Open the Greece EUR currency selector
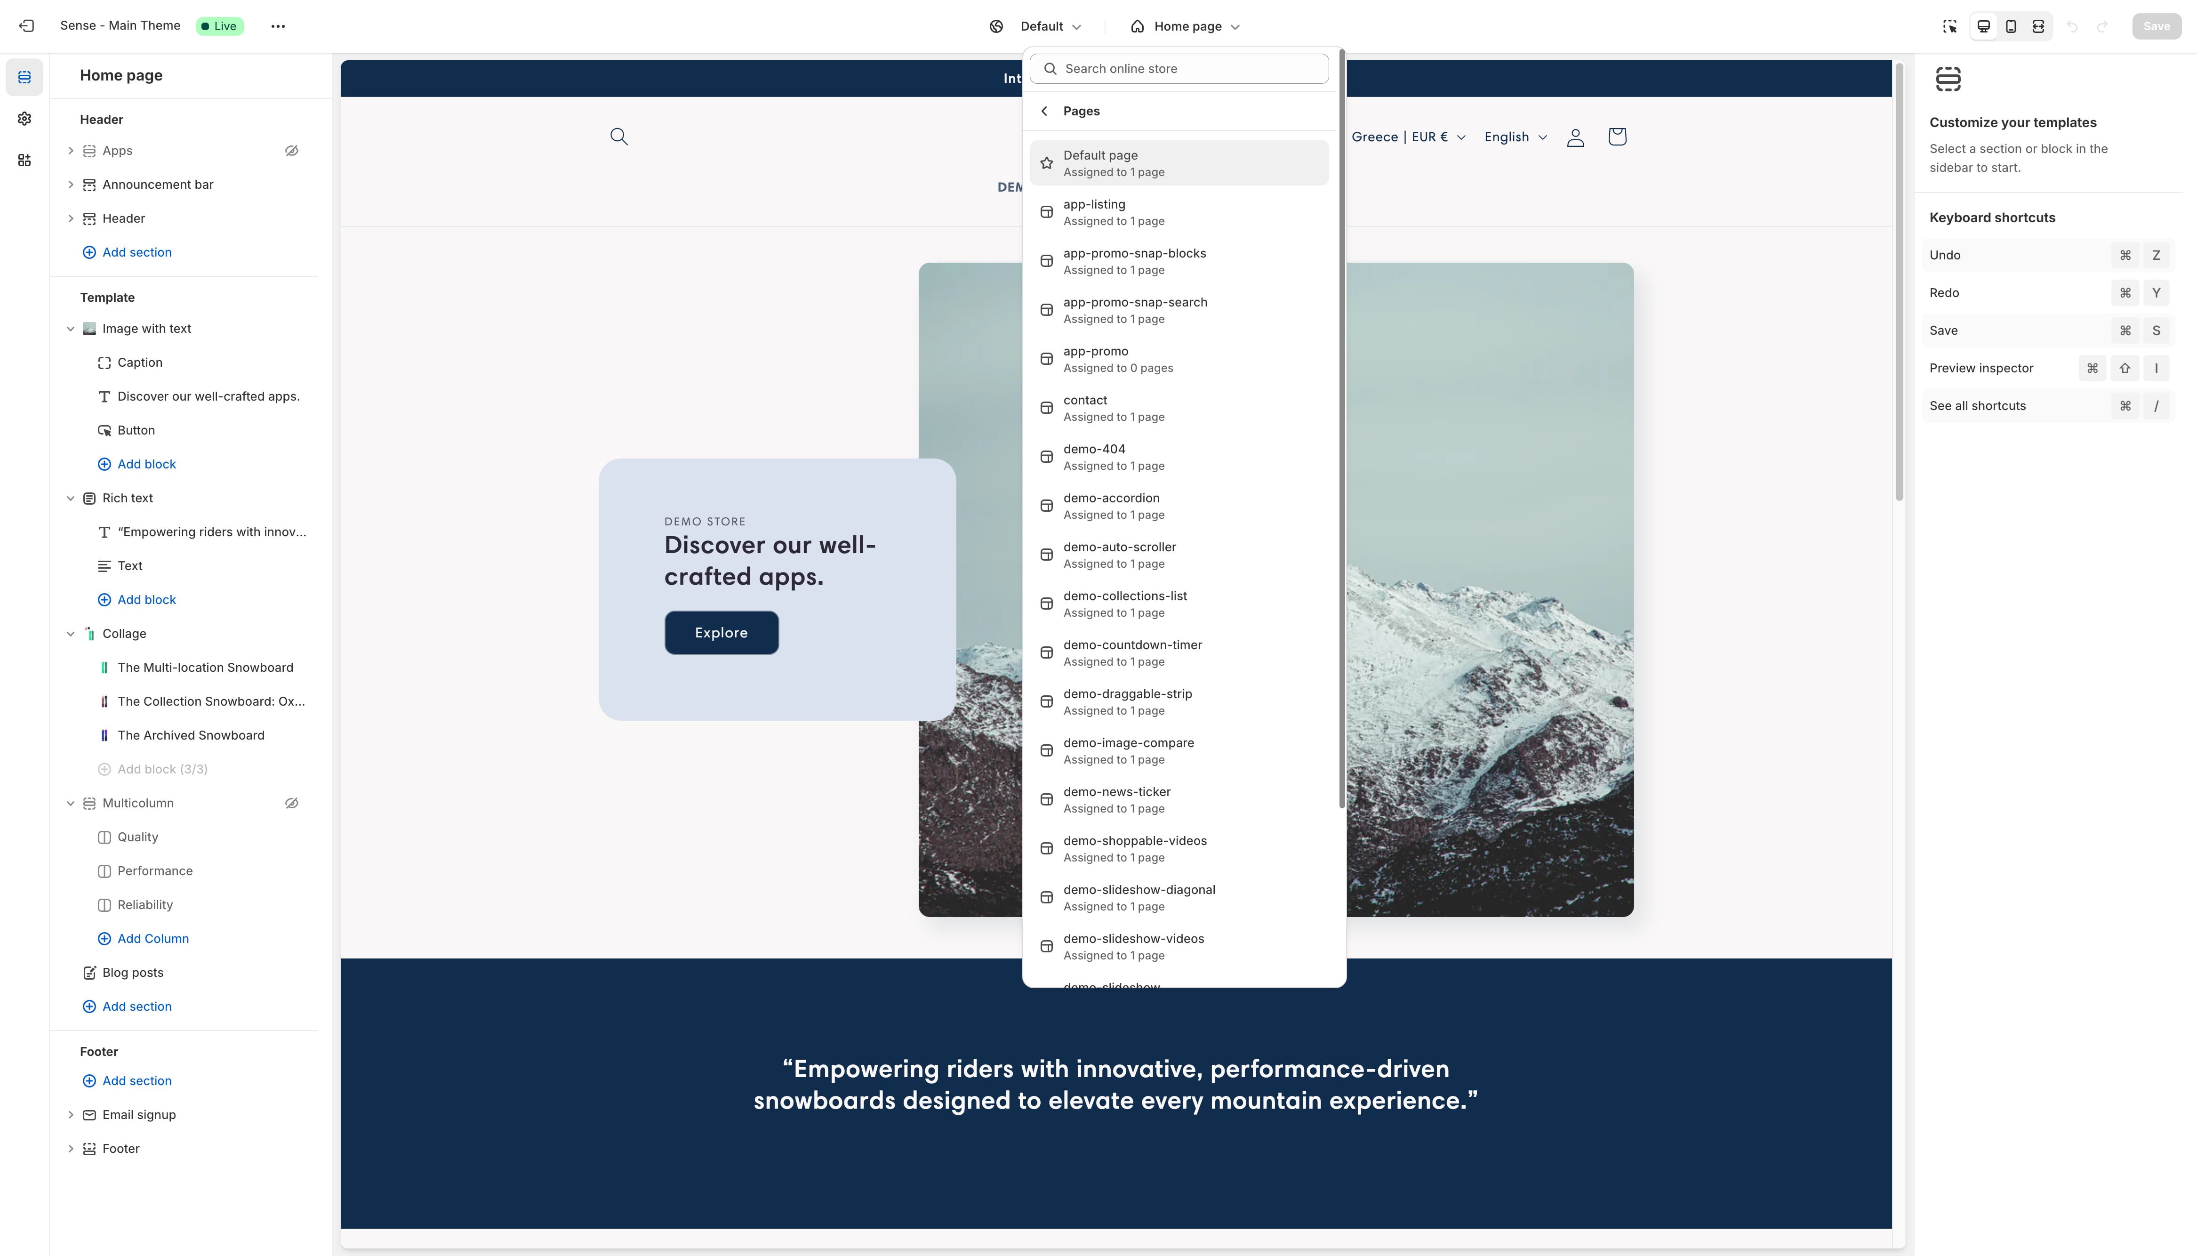Viewport: 2197px width, 1256px height. tap(1408, 137)
